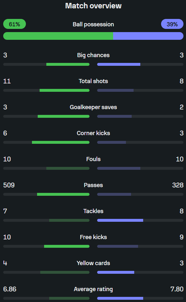Click the Fouls stat label
This screenshot has height=302, width=186.
click(x=93, y=159)
